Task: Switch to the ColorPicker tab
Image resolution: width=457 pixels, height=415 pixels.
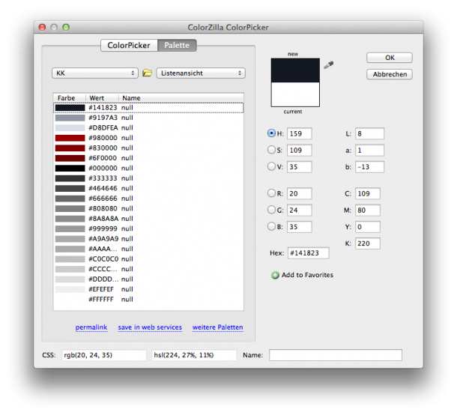Action: tap(129, 46)
